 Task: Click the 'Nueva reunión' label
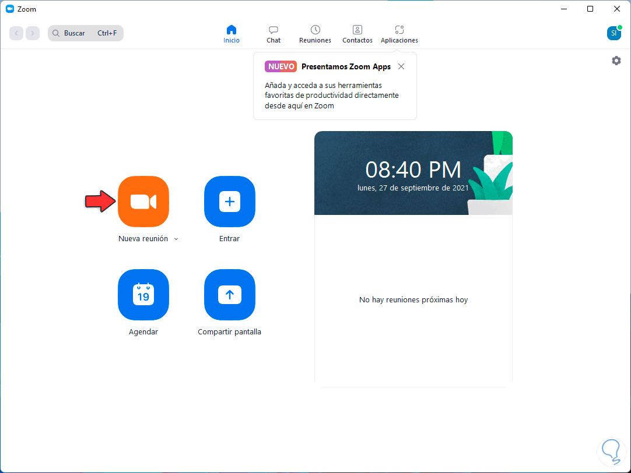point(143,239)
